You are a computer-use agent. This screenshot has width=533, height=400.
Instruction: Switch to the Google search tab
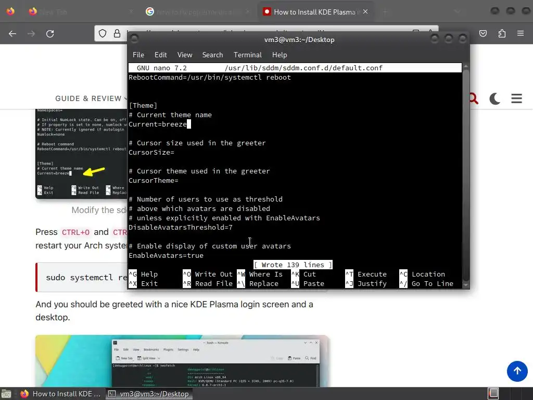point(197,12)
